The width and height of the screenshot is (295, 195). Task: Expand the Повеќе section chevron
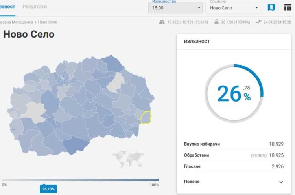tap(281, 182)
